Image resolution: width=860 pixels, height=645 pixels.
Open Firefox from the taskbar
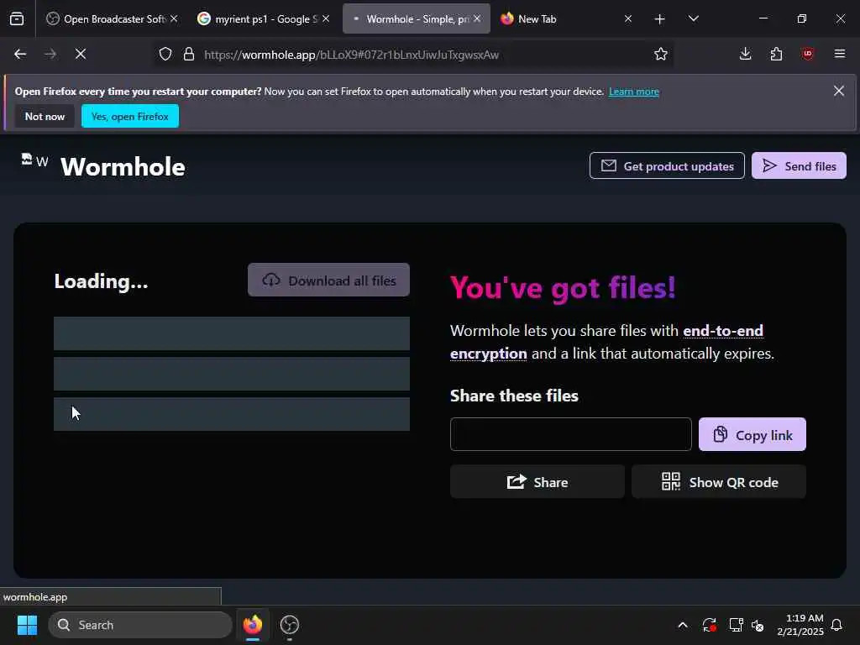tap(252, 625)
